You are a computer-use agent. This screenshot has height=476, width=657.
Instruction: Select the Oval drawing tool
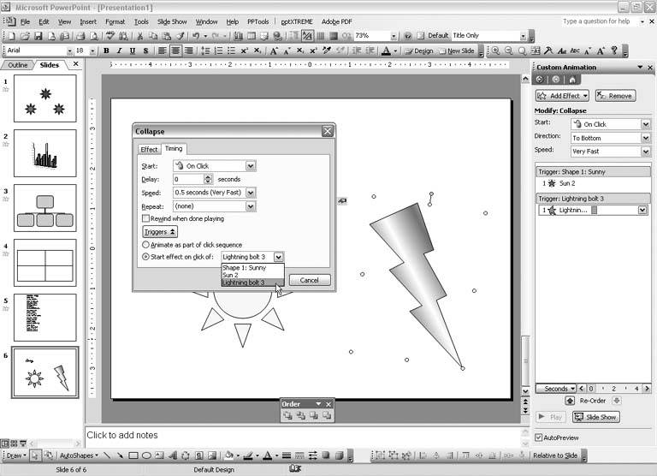coord(146,455)
